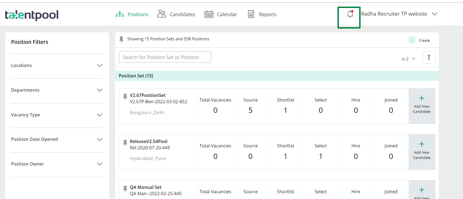This screenshot has width=463, height=199.
Task: Click Joined value for ReleaseV2.54Pool
Action: tap(391, 156)
